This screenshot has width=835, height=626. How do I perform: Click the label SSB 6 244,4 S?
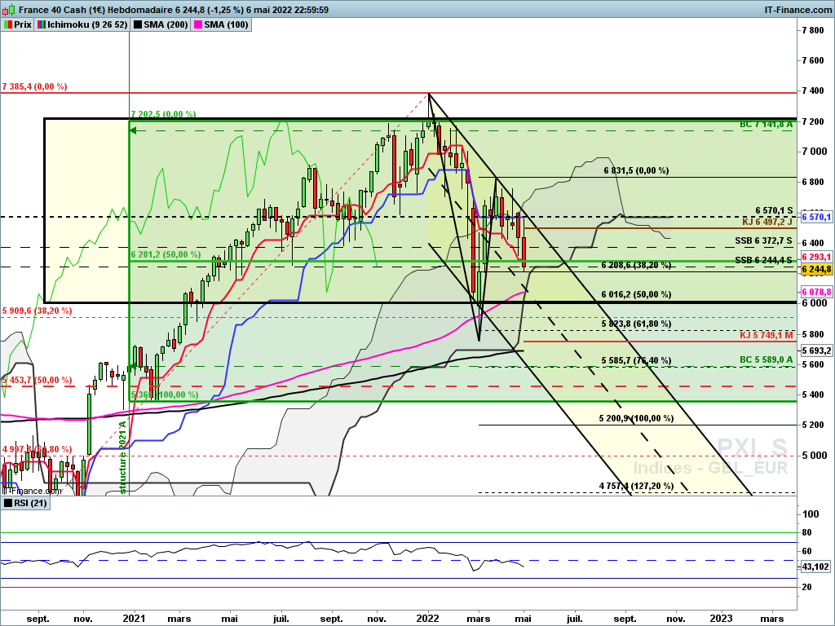pos(763,260)
